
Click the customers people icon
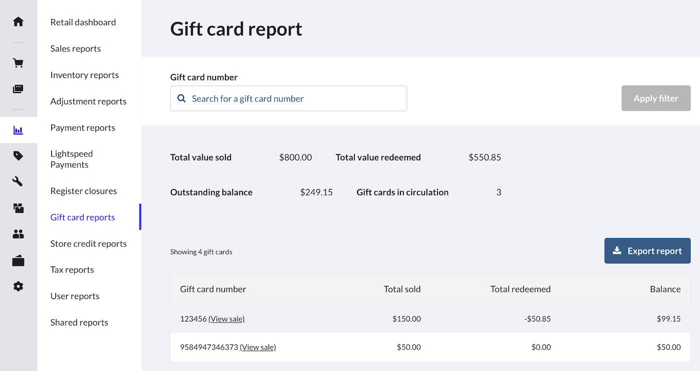(18, 234)
